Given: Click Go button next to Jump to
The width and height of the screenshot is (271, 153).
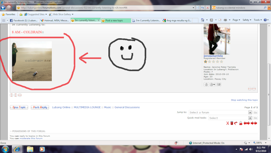Looking at the screenshot, I should coord(255,112).
